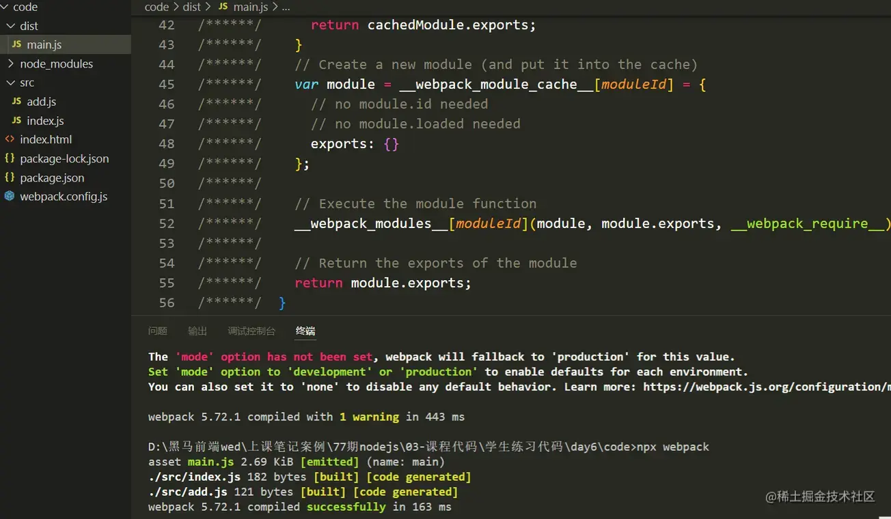Click the JS icon beside add.js
Viewport: 891px width, 519px height.
click(x=16, y=101)
